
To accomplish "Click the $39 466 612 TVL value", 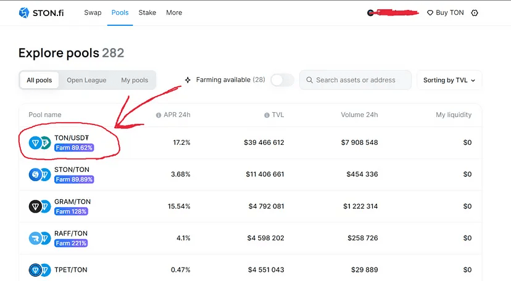I will pyautogui.click(x=264, y=142).
